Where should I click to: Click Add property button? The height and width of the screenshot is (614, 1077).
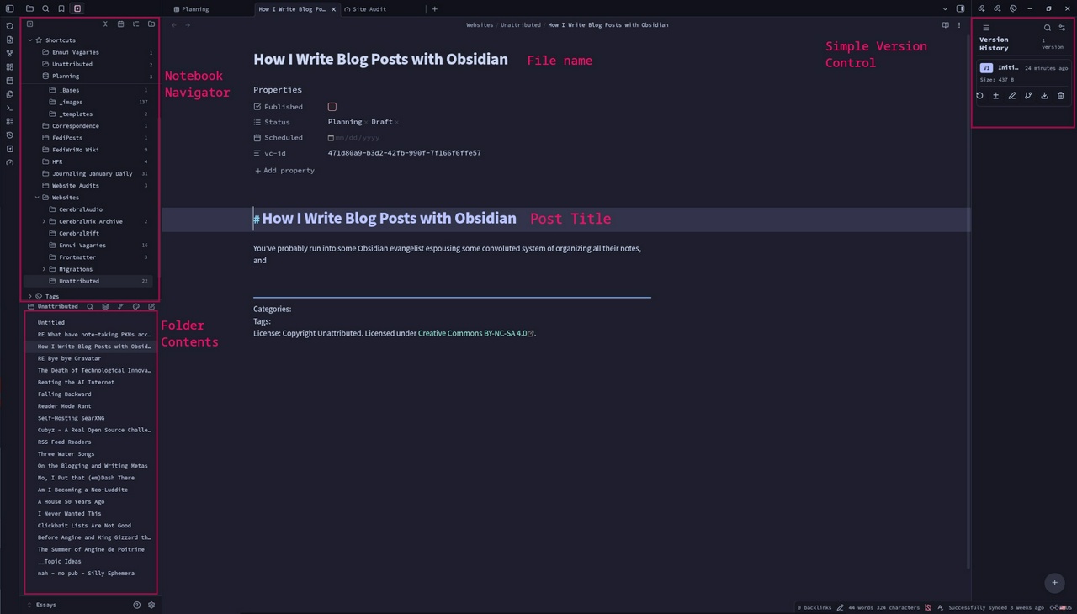click(284, 171)
